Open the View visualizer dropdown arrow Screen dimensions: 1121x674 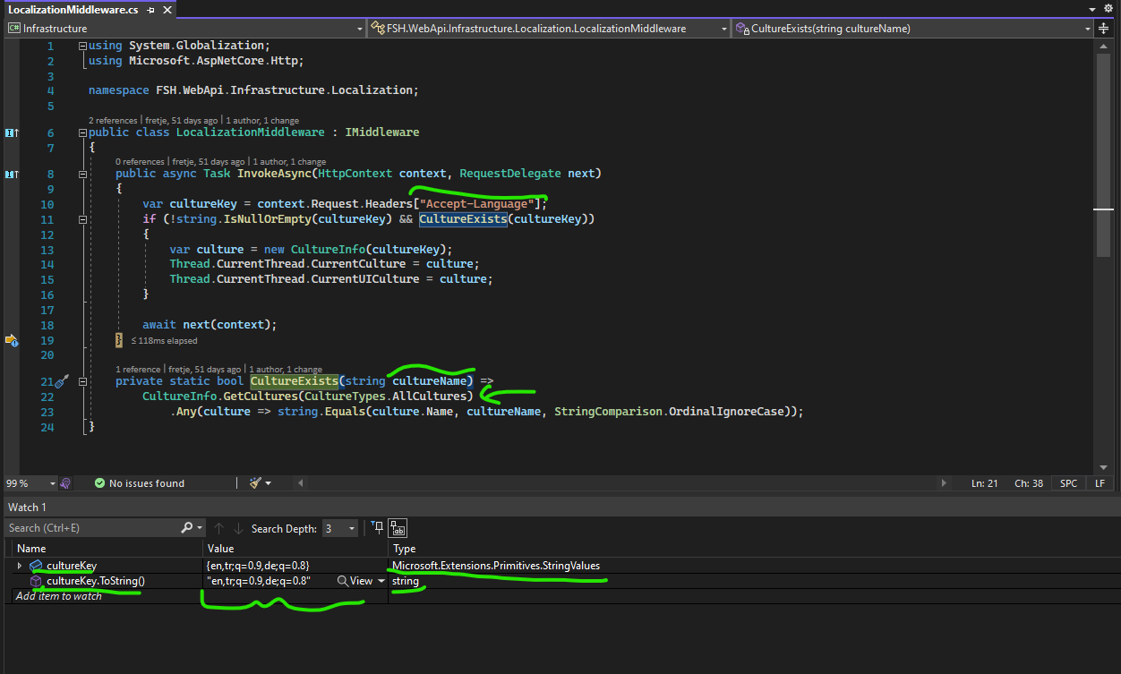(382, 581)
